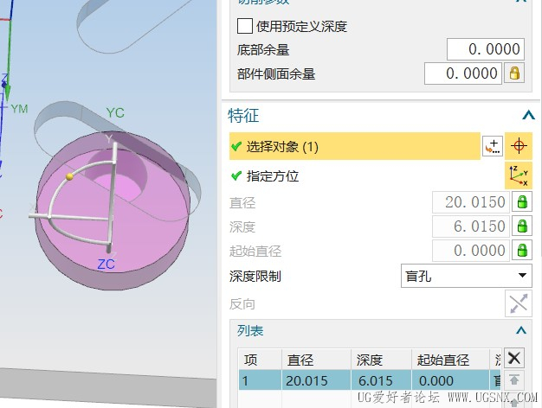Screen dimensions: 542x408
Task: Click the YM axis label in viewport
Action: pyautogui.click(x=19, y=109)
